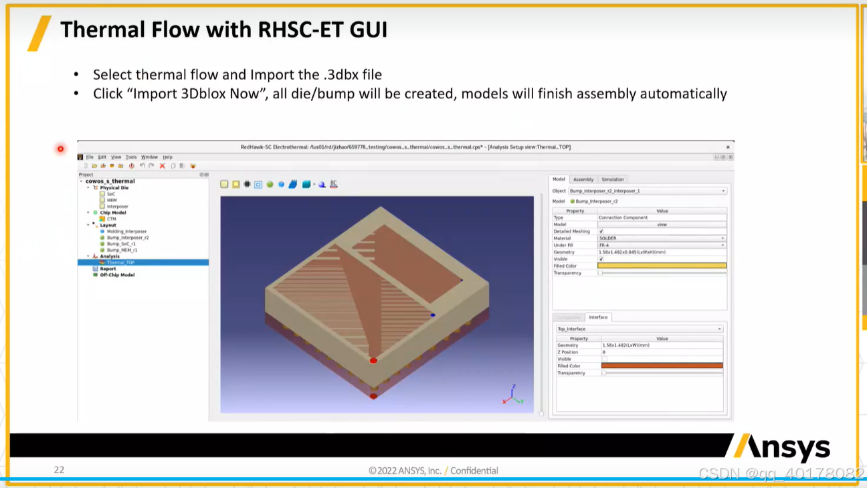Click the orange Filled Color swatch

[x=662, y=365]
